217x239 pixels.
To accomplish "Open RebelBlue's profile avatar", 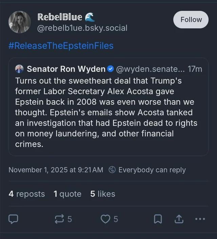I will 19,22.
